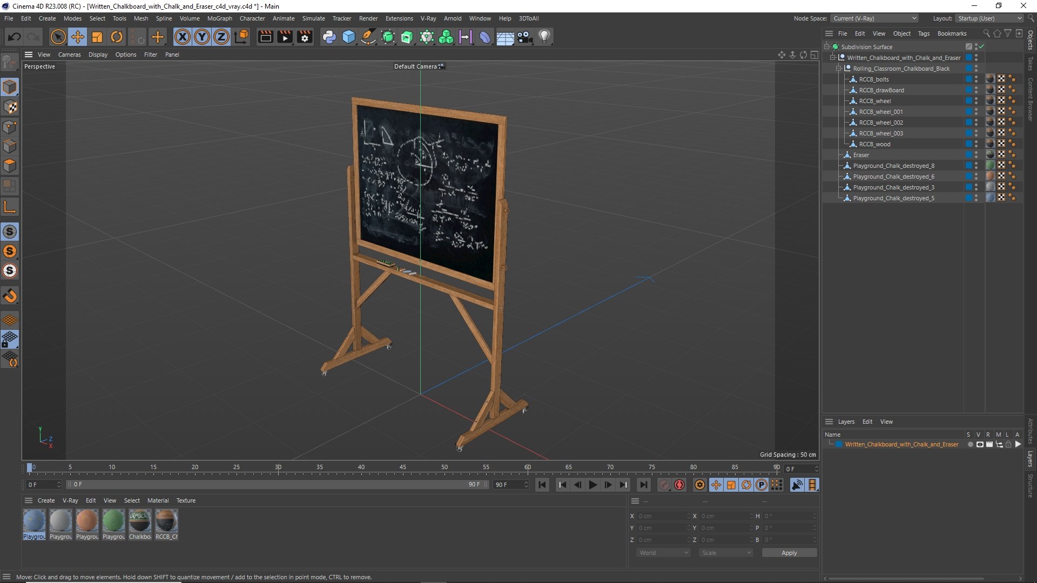
Task: Open the Material manager Texture menu
Action: click(186, 500)
